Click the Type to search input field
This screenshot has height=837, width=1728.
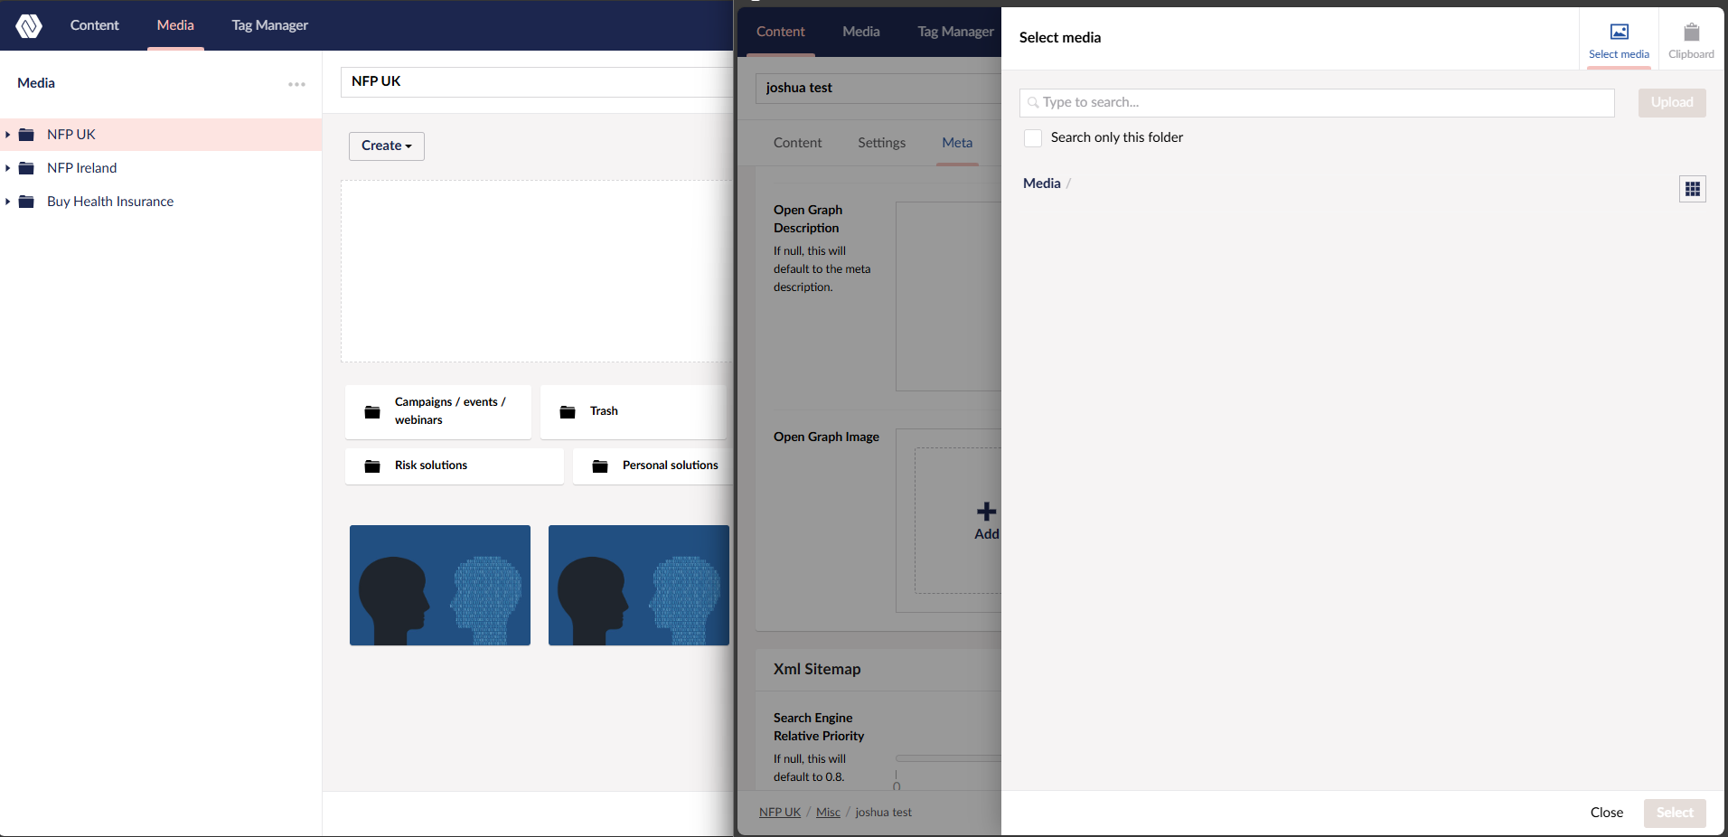pyautogui.click(x=1317, y=102)
